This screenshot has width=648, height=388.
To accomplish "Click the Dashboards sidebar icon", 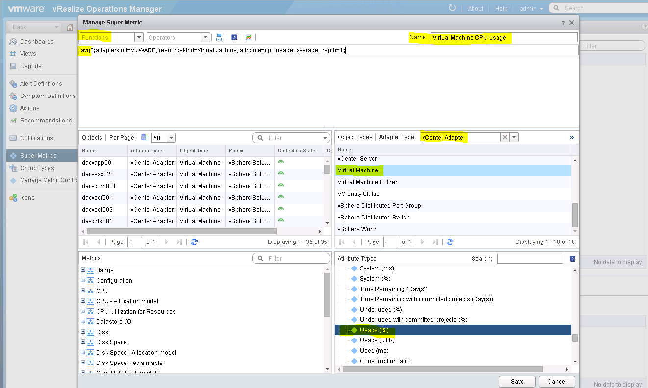I will pos(13,42).
